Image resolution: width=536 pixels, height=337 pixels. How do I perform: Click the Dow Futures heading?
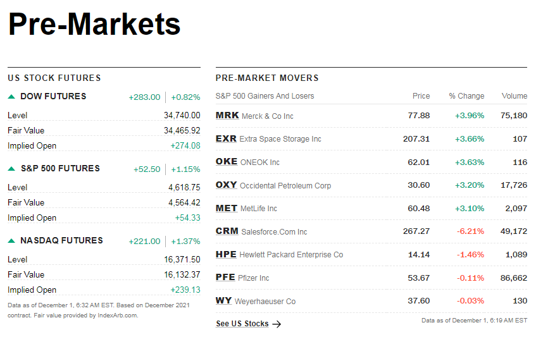pyautogui.click(x=53, y=97)
